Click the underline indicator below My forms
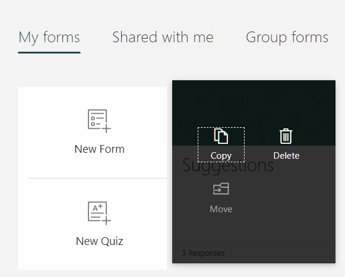This screenshot has height=277, width=345. tap(49, 52)
